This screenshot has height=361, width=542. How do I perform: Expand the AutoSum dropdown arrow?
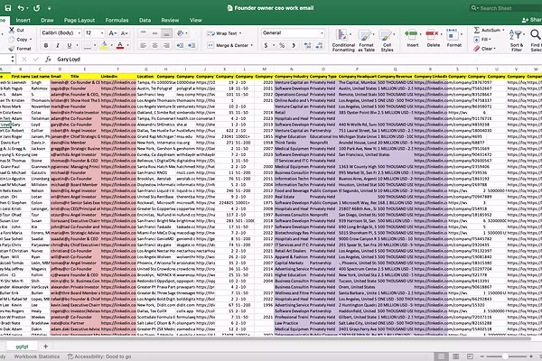click(x=503, y=30)
